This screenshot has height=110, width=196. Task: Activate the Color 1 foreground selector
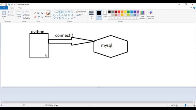coord(99,15)
